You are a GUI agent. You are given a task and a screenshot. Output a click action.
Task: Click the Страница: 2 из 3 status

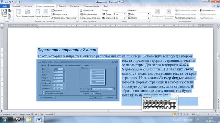[x=9, y=114]
